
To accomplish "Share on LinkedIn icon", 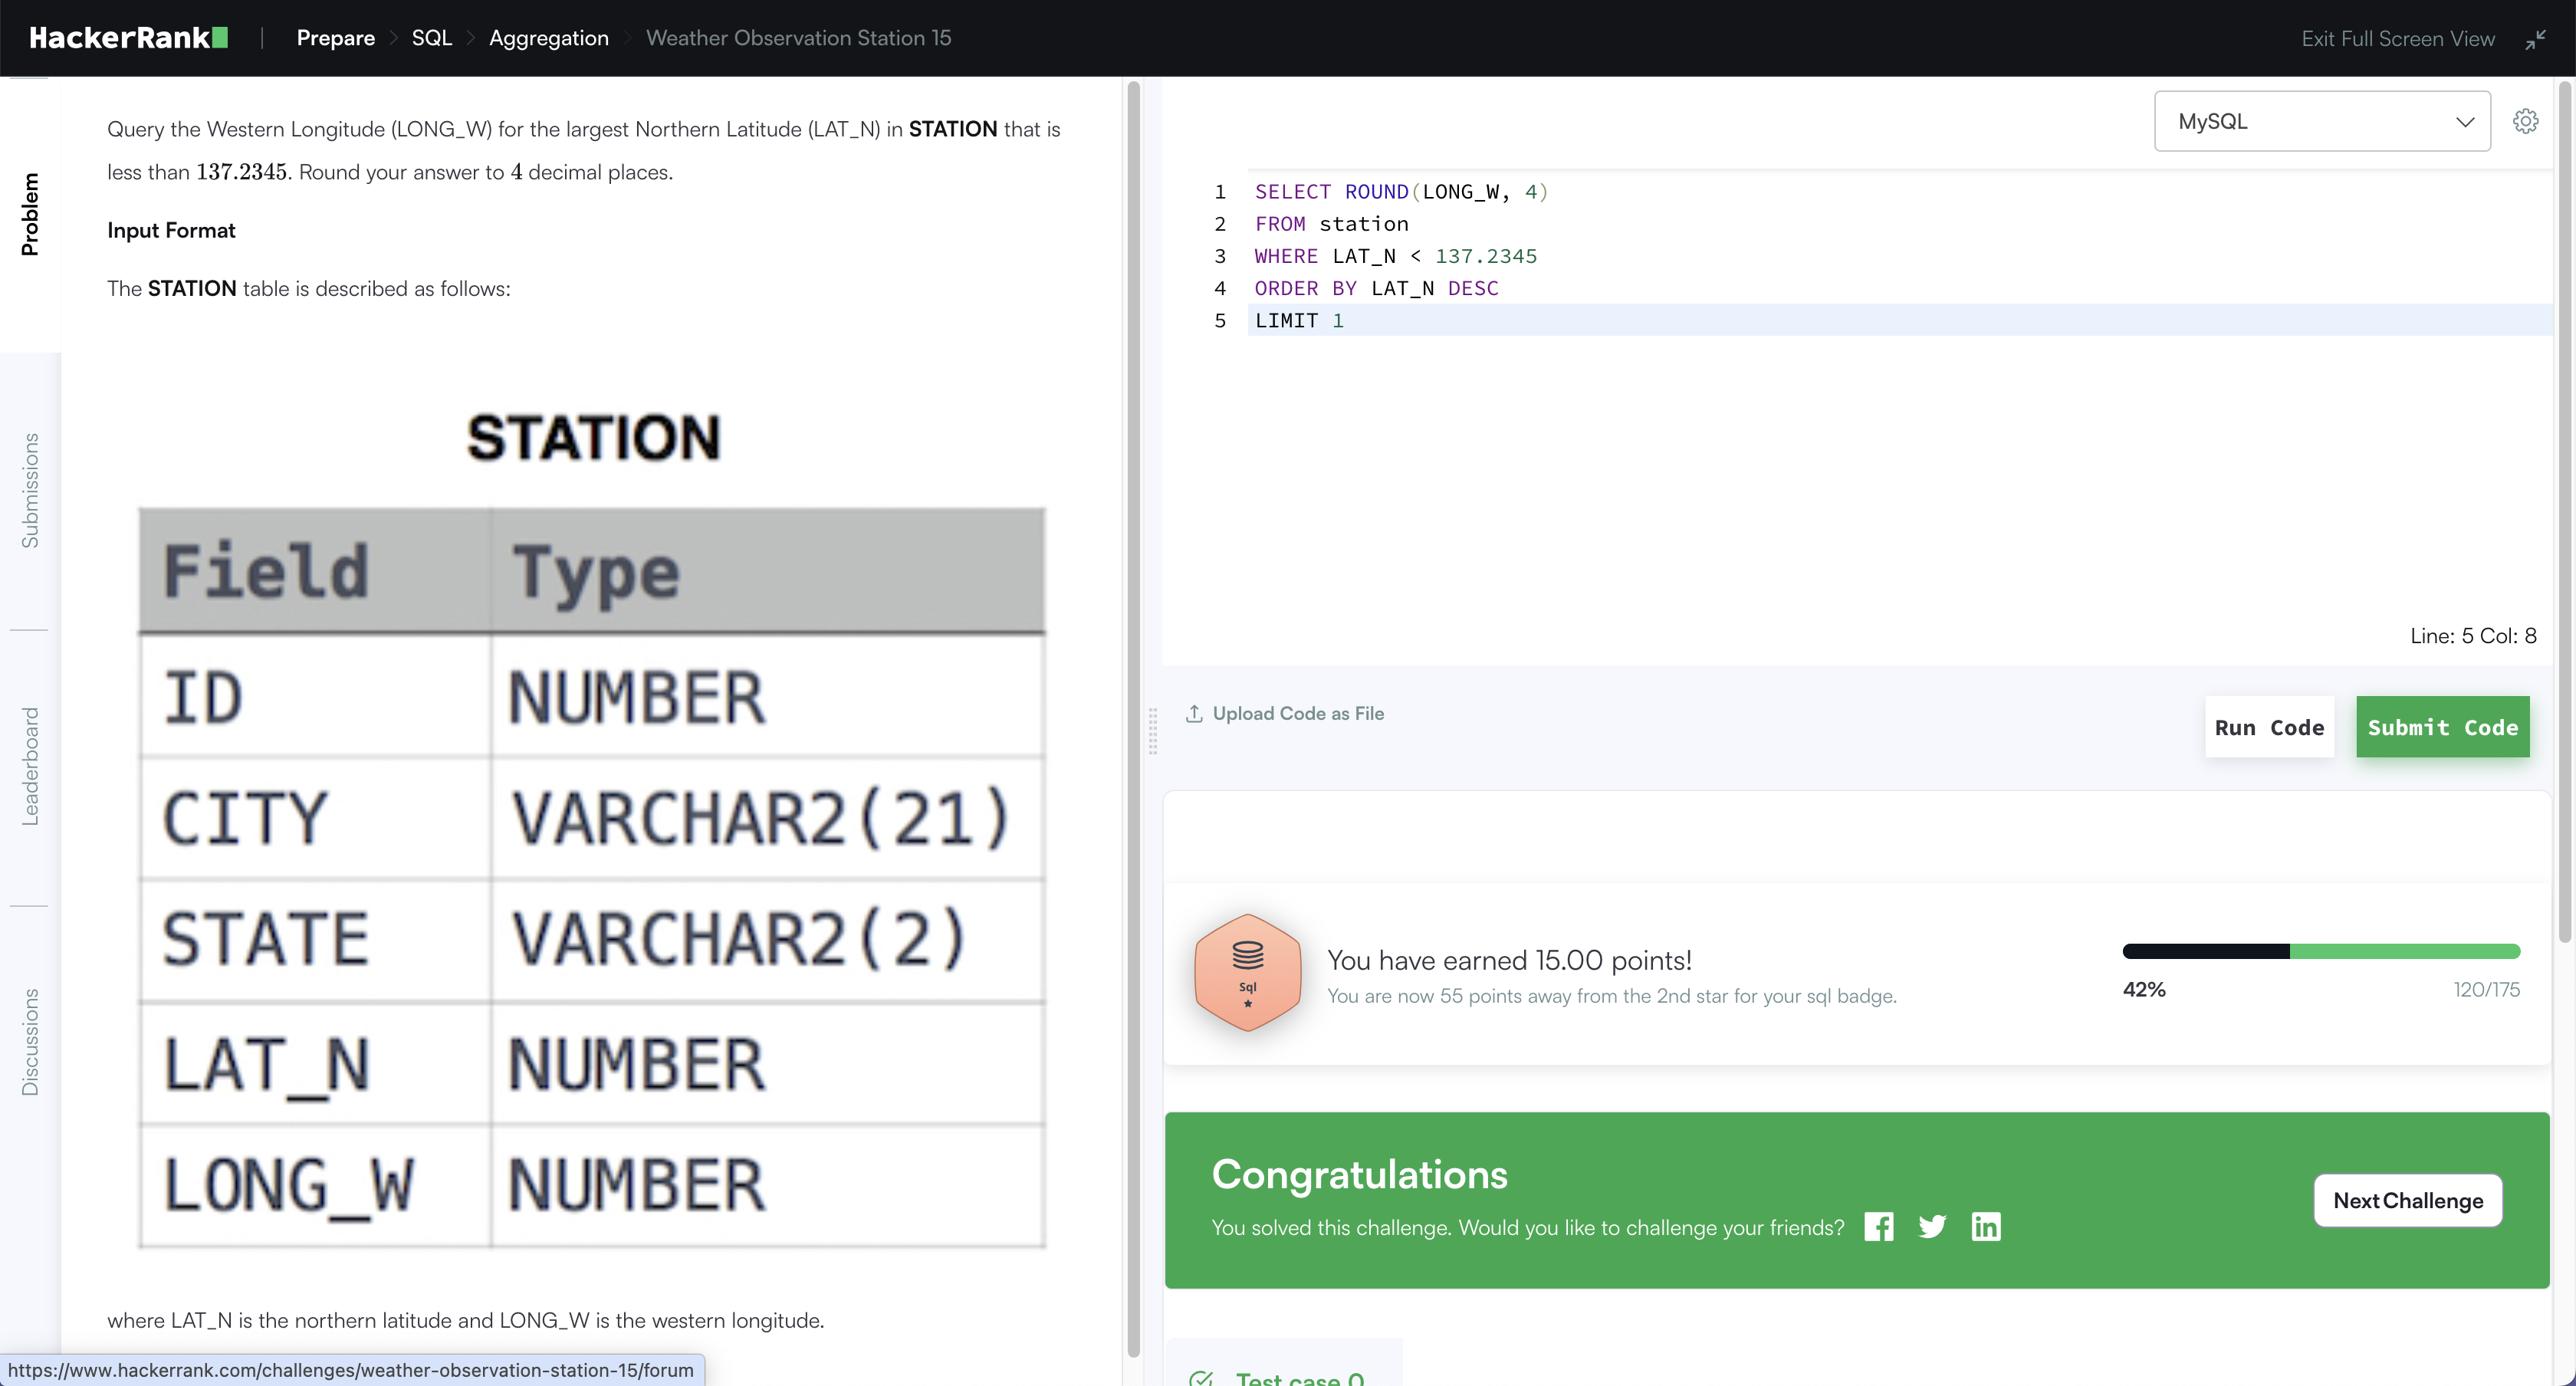I will click(x=1986, y=1227).
